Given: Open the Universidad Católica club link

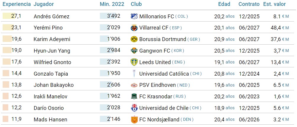Looking at the screenshot, I should (164, 74).
